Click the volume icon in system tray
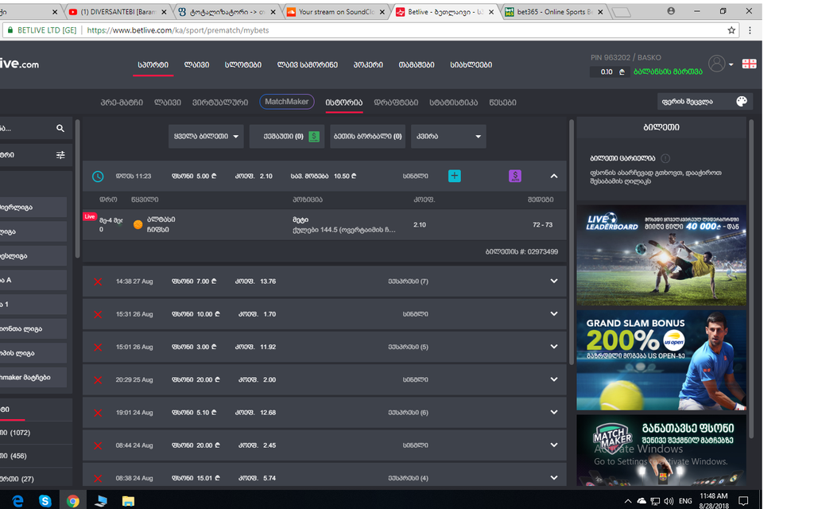The image size is (814, 509). 669,501
